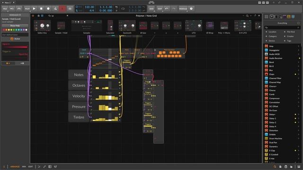This screenshot has height=170, width=303.
Task: Select the LFO module thumbnail
Action: tap(194, 25)
